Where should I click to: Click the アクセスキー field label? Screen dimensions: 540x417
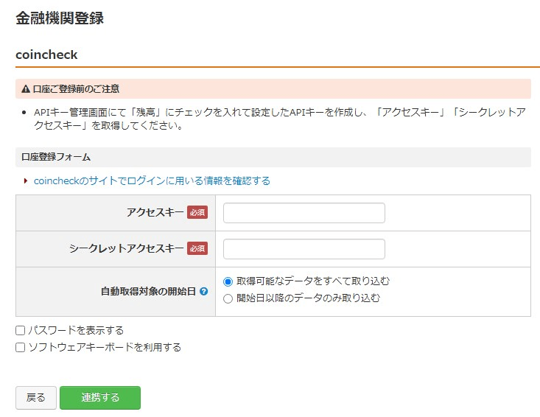point(155,212)
